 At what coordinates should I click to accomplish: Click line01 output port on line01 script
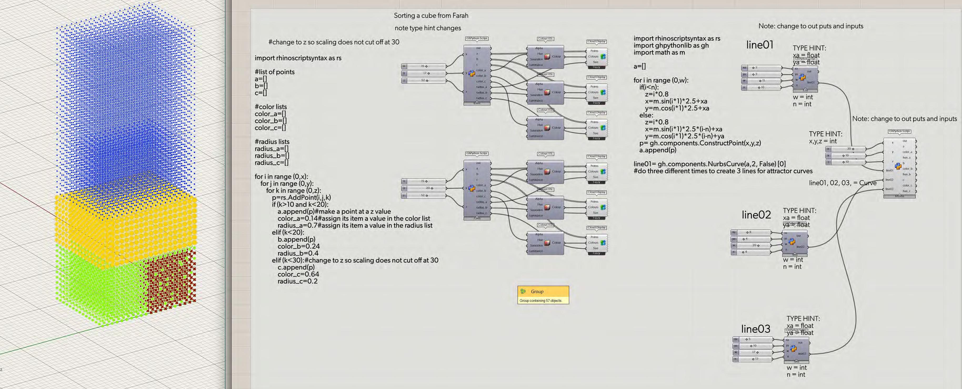click(818, 83)
